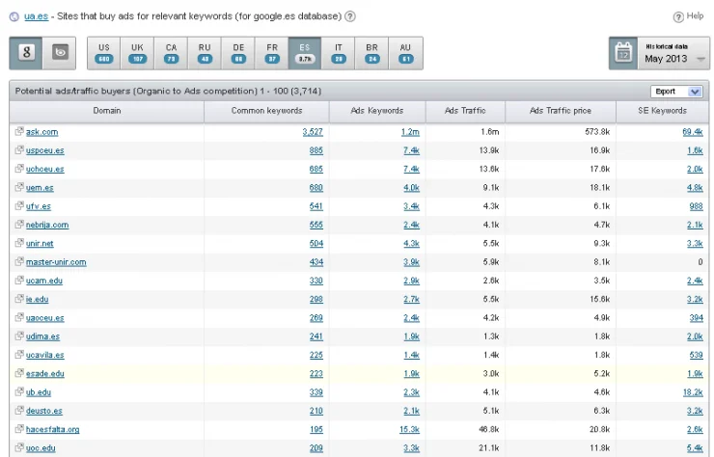Select the Google search engine icon
Image resolution: width=714 pixels, height=457 pixels.
[x=26, y=53]
